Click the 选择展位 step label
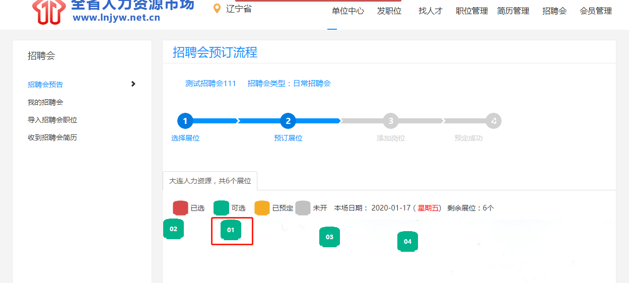The width and height of the screenshot is (629, 283). [x=185, y=138]
